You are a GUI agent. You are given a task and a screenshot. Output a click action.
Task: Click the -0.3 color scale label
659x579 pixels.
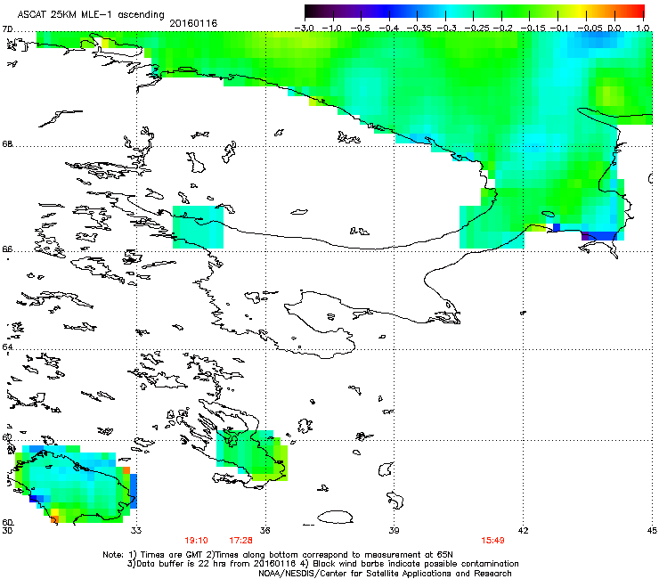[x=447, y=29]
